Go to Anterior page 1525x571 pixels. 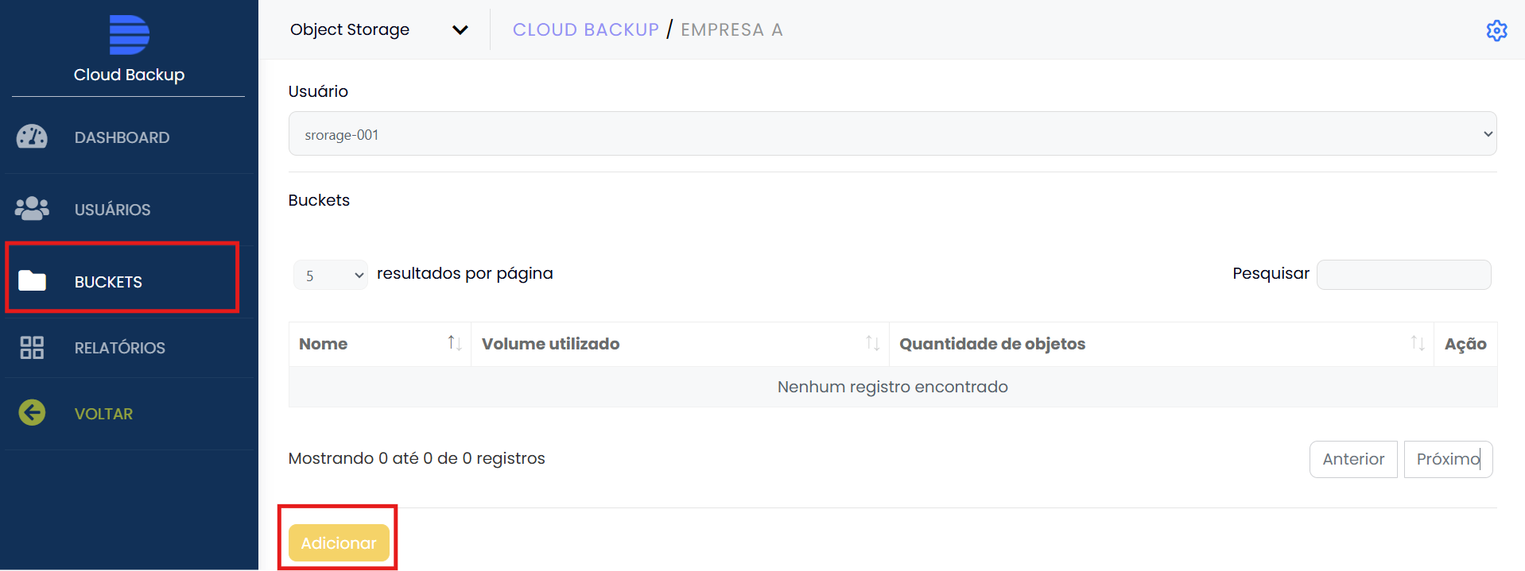(x=1353, y=459)
